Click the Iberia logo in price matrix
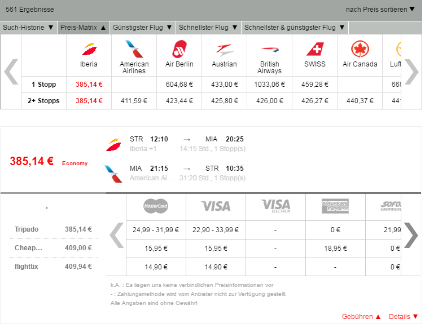Viewport: 438px width, 328px height. click(x=89, y=49)
